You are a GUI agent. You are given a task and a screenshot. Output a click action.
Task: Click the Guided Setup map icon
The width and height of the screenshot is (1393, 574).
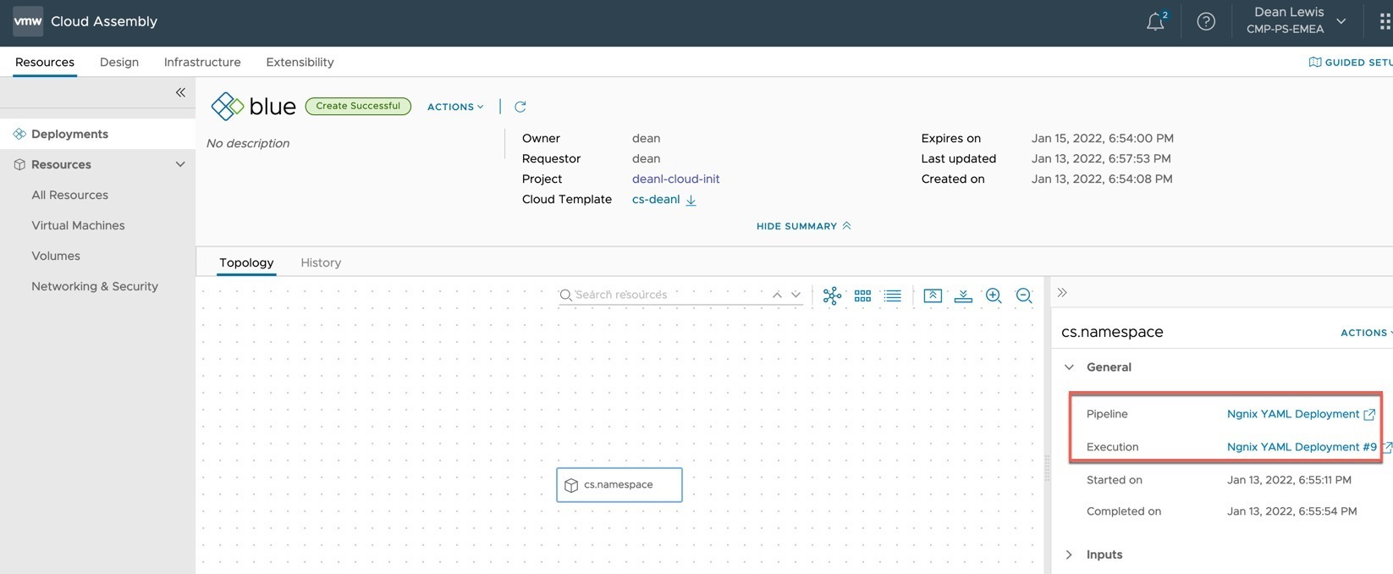(1315, 62)
